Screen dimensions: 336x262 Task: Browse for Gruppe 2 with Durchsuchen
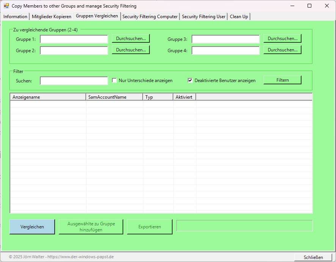coord(130,50)
